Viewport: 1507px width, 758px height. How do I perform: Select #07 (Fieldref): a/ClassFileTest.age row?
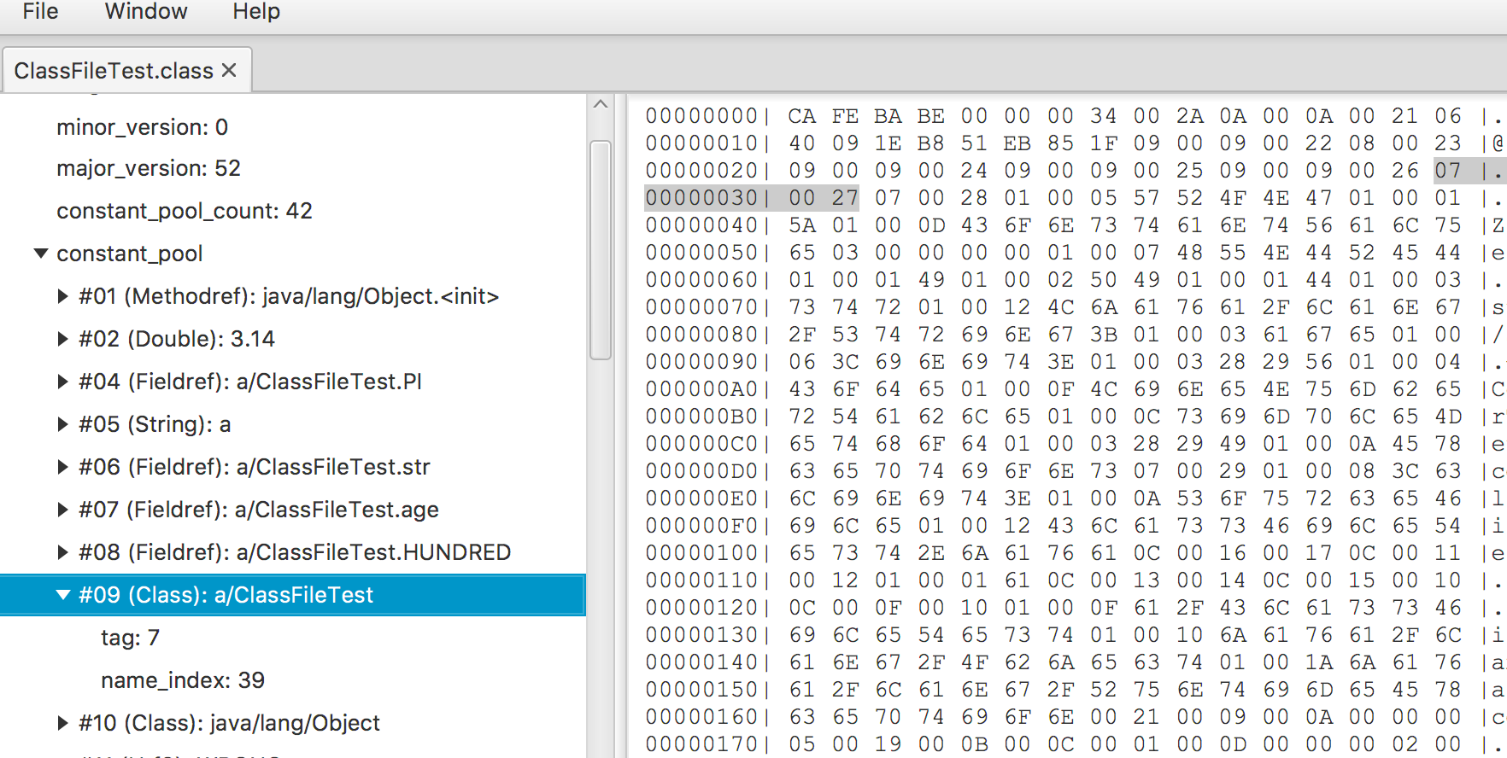[x=293, y=510]
